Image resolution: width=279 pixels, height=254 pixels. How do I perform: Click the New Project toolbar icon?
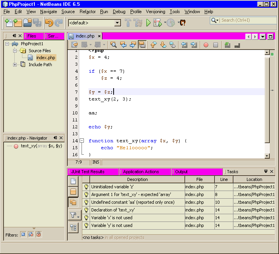click(18, 23)
